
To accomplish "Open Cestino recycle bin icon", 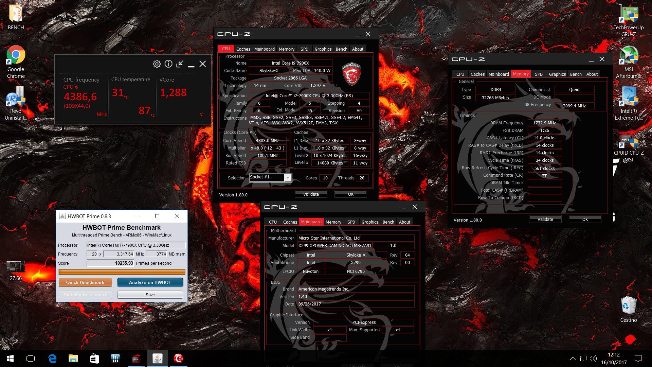I will coord(629,309).
